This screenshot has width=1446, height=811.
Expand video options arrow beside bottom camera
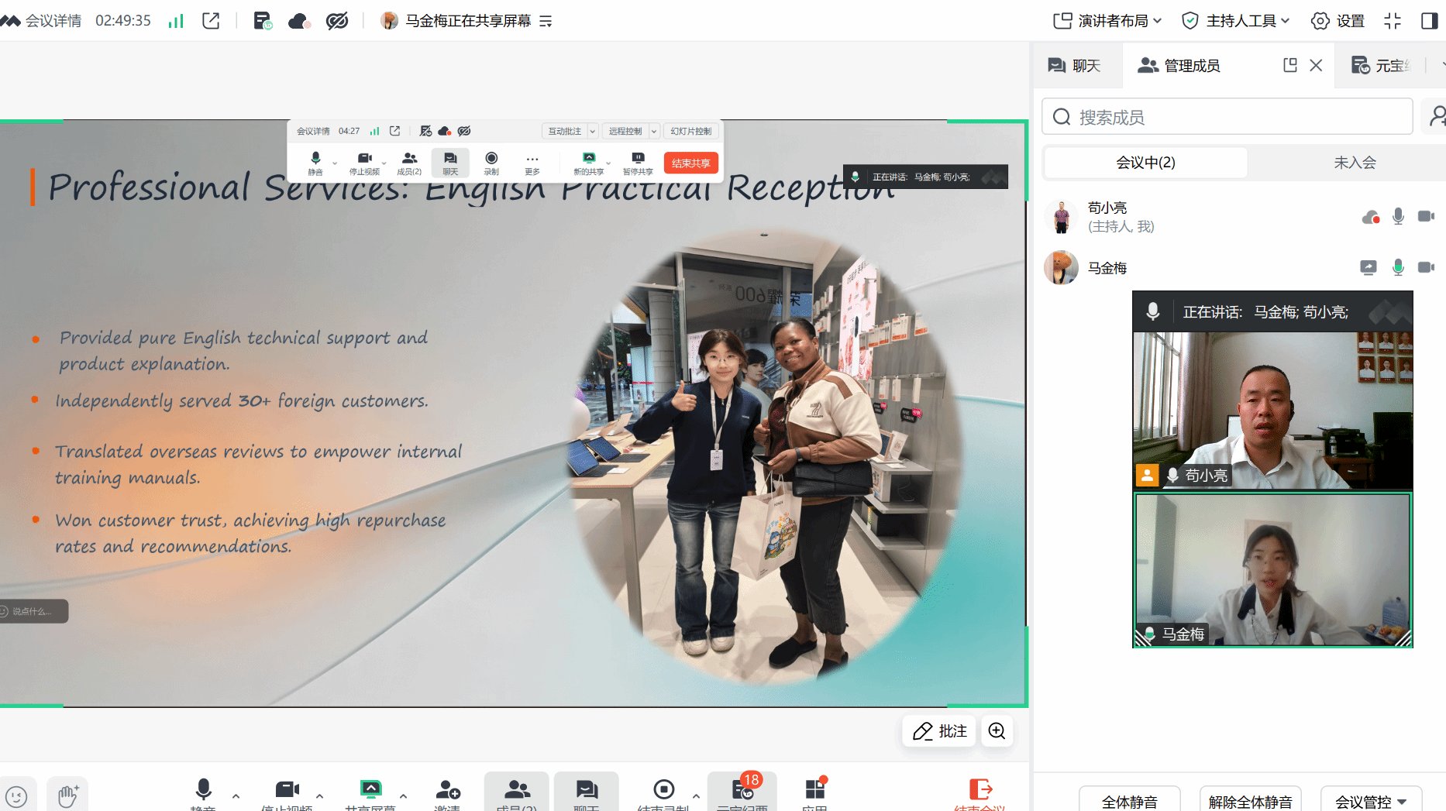[x=319, y=796]
